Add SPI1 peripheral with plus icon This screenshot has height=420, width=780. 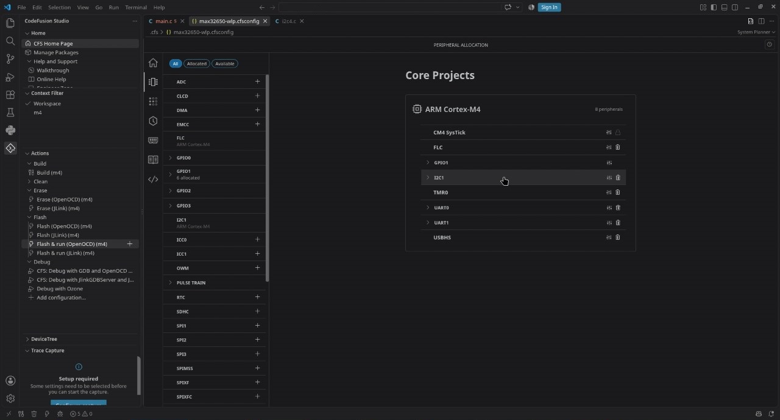(257, 326)
